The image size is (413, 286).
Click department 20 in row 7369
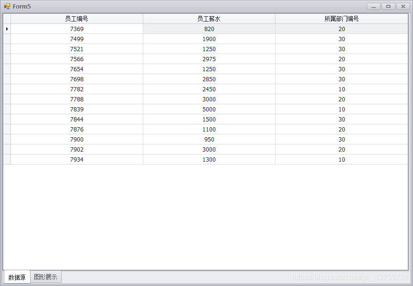[341, 29]
